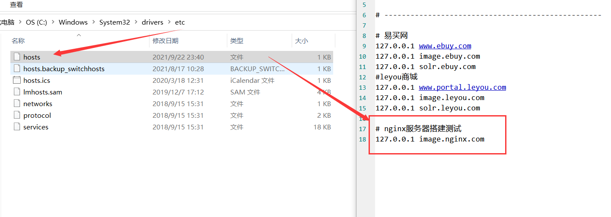Expand the chevron after OS (C:)
This screenshot has width=611, height=217.
point(53,22)
